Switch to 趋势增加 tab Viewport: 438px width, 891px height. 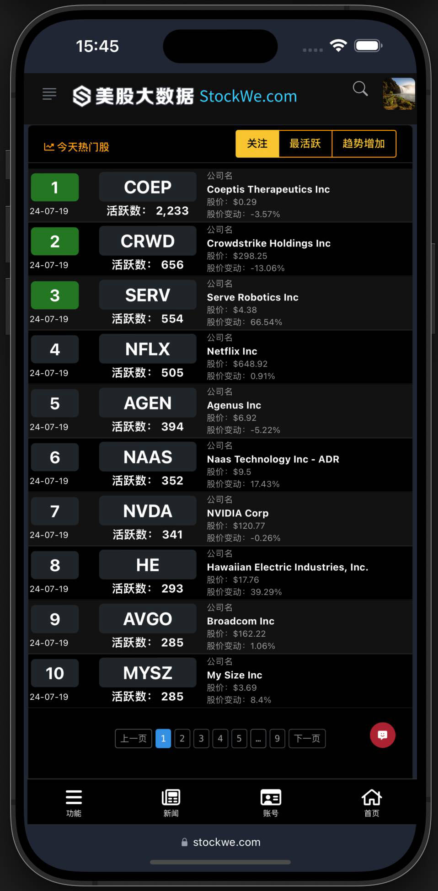[x=364, y=144]
